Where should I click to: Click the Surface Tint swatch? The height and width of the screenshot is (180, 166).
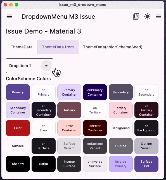coord(146,164)
